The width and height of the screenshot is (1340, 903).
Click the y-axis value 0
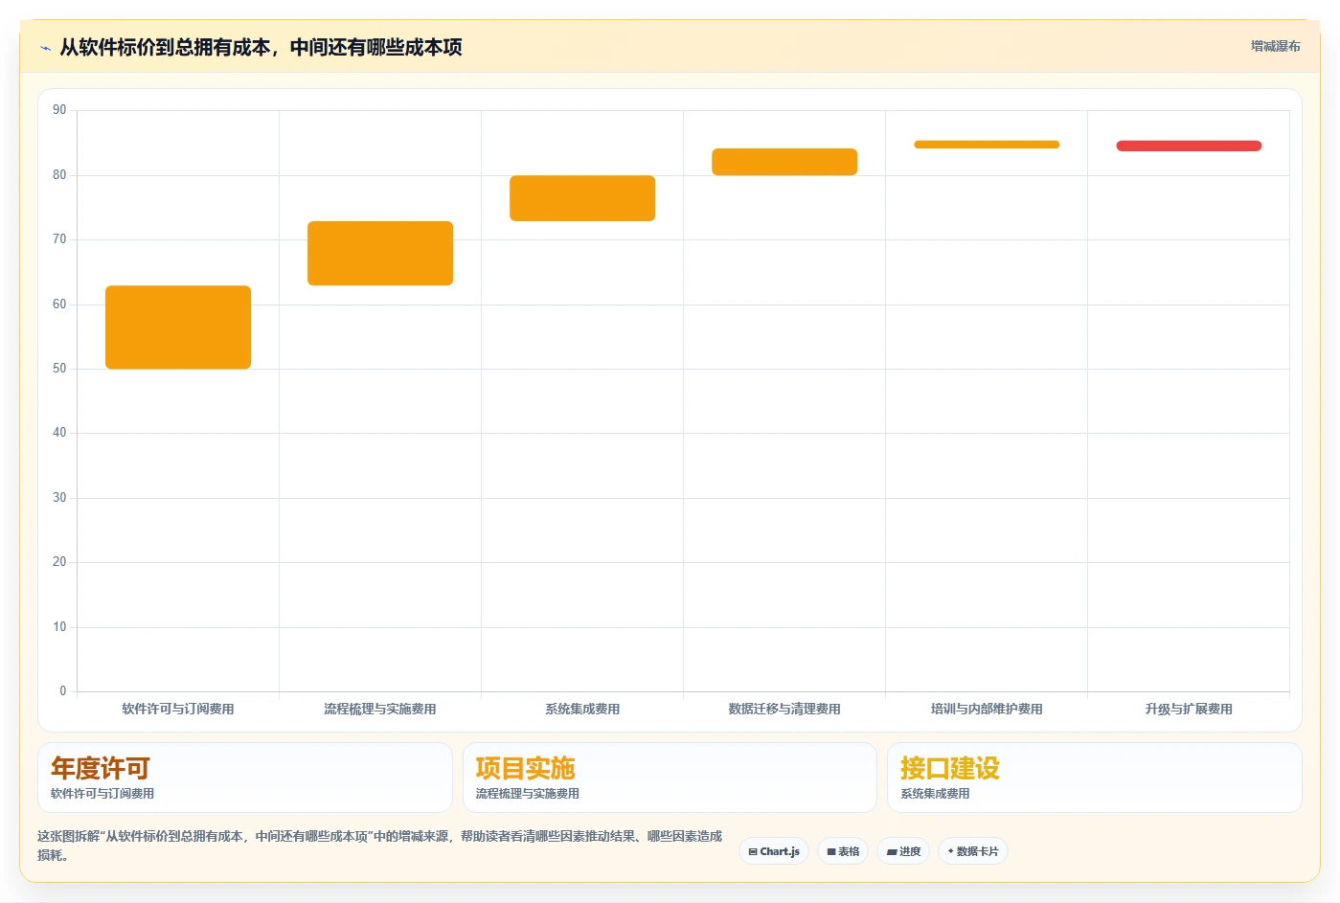point(63,691)
